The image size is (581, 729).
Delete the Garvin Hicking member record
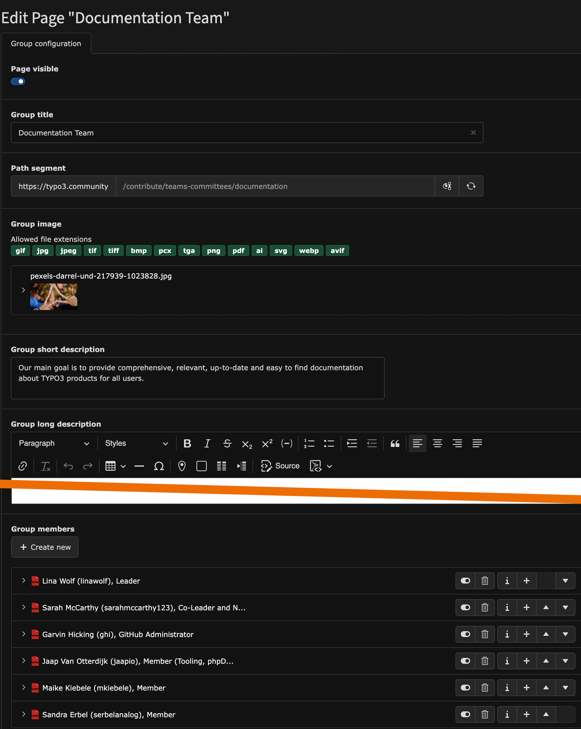485,634
